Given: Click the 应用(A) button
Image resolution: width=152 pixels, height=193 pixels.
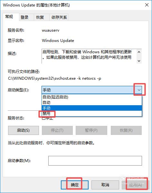Looking at the screenshot, I should click(136, 185).
